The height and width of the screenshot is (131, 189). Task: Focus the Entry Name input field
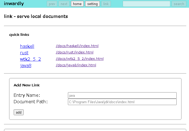[122, 95]
